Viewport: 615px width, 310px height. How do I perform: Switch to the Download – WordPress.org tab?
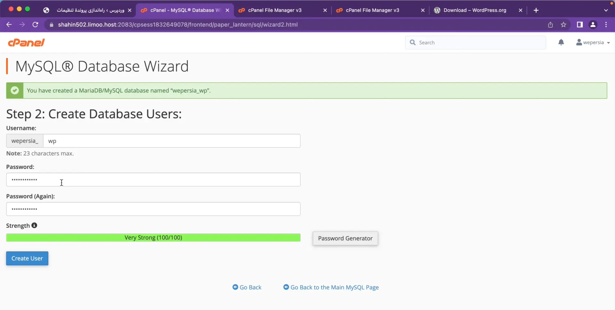click(474, 10)
